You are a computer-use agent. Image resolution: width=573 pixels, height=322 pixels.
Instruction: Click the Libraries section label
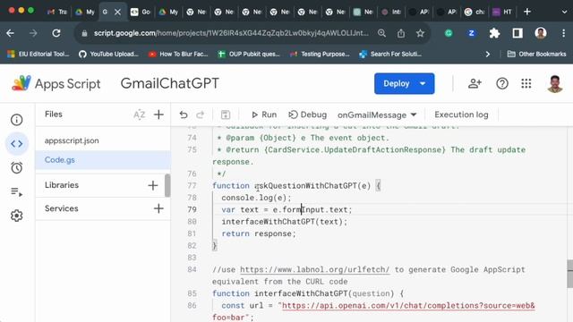[62, 185]
